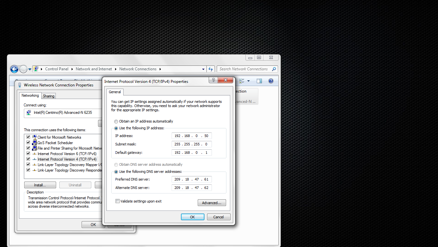Image resolution: width=438 pixels, height=247 pixels.
Task: Click the search magnifier icon
Action: coord(274,69)
